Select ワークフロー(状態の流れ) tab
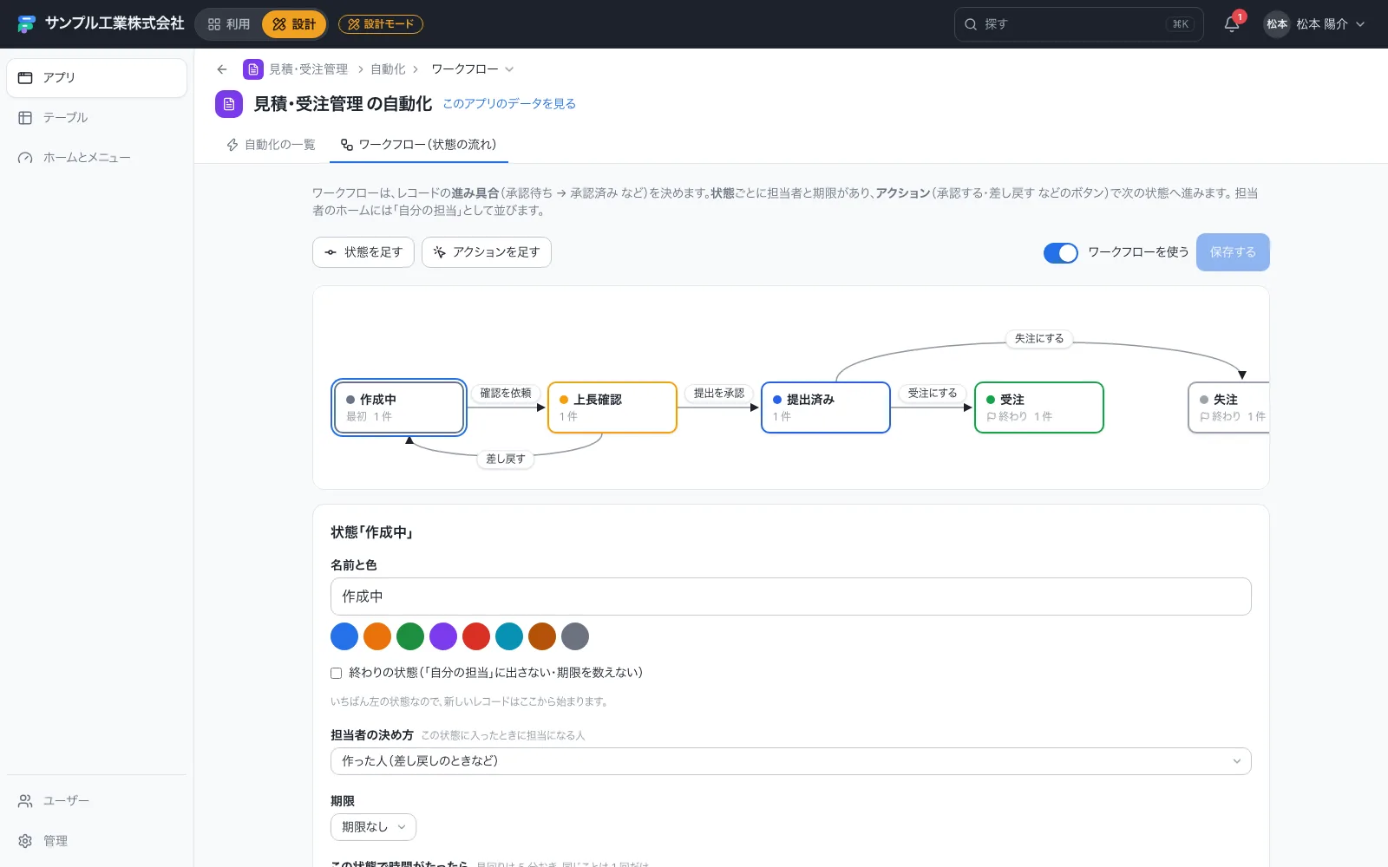Screen dimensions: 1388x867 point(419,145)
